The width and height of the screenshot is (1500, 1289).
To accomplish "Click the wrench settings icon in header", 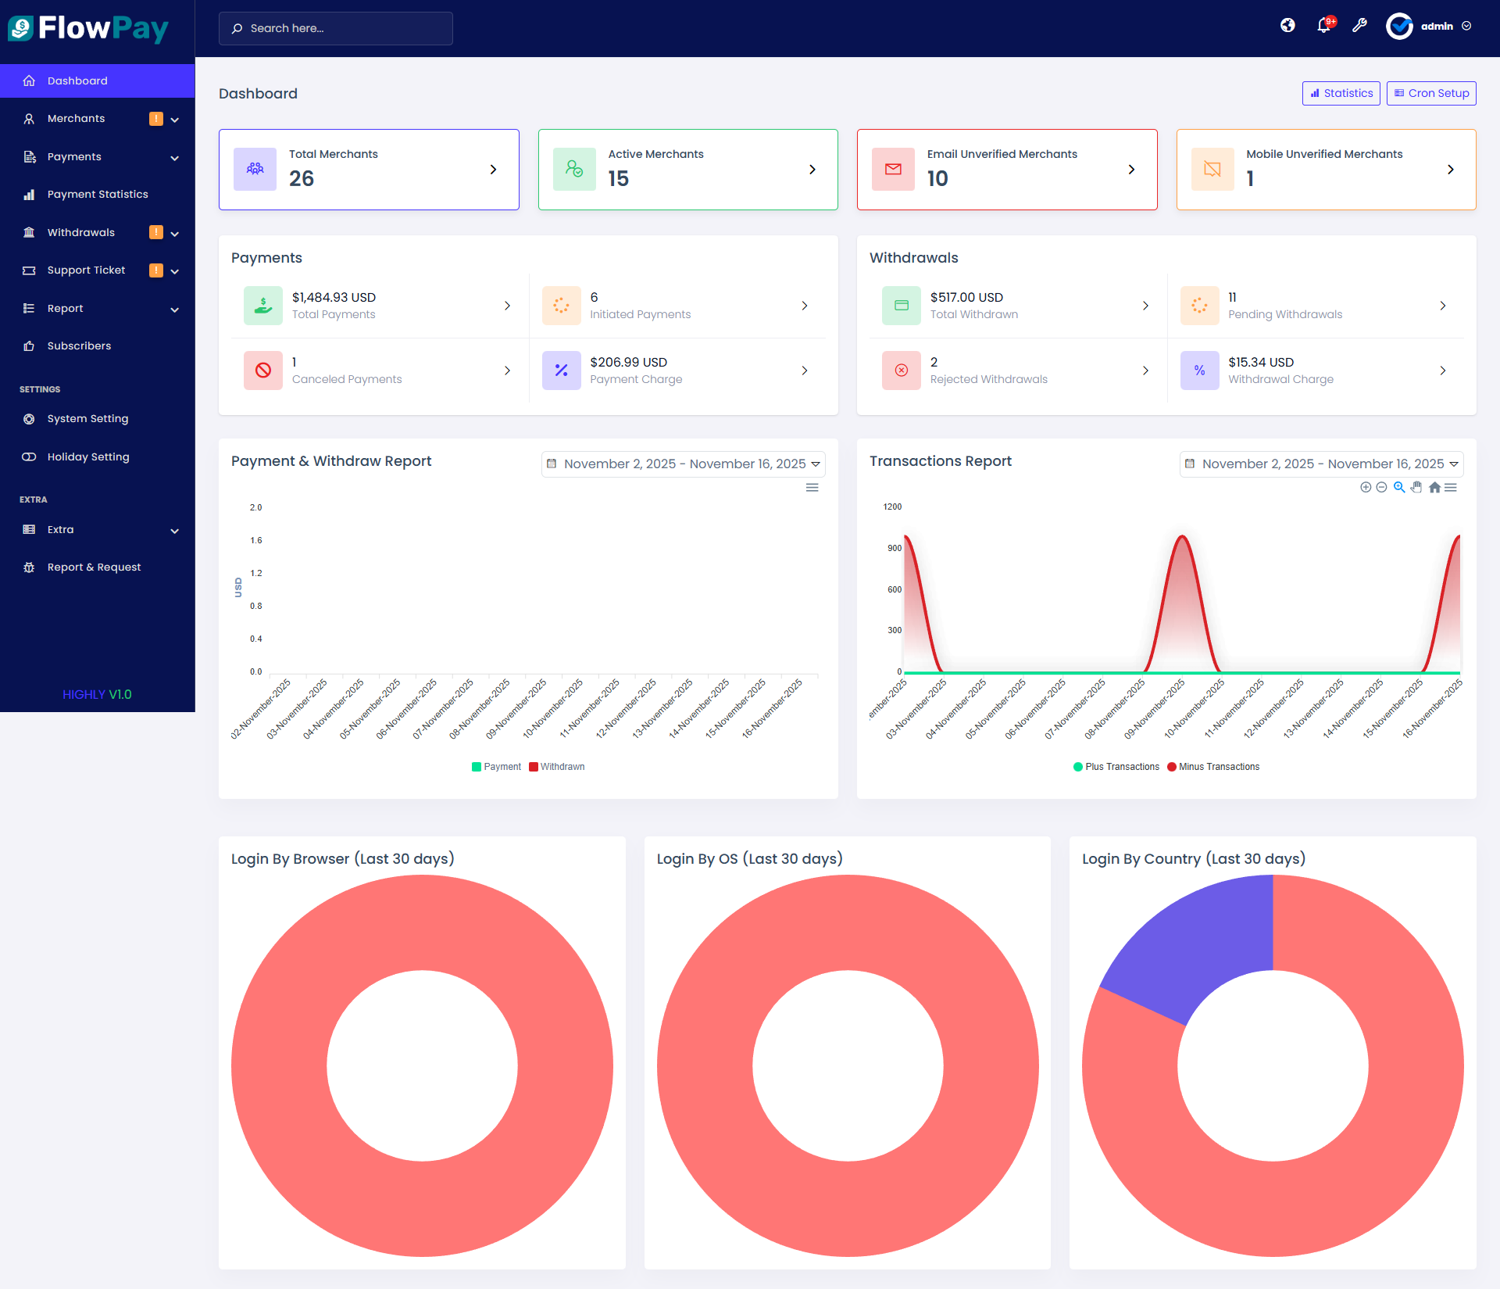I will coord(1359,26).
